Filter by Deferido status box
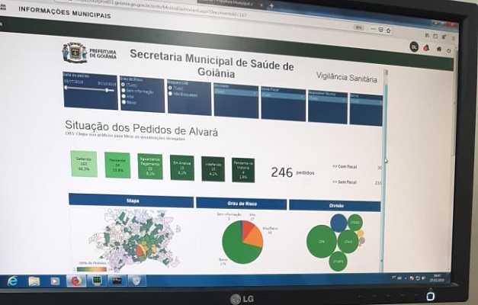This screenshot has width=478, height=305. (x=84, y=164)
